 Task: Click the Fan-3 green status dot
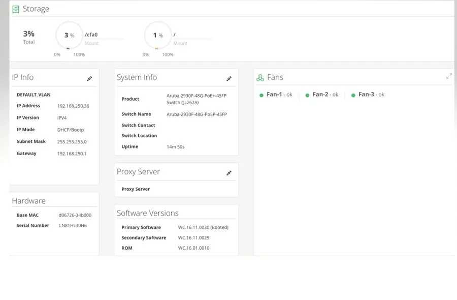tap(353, 95)
